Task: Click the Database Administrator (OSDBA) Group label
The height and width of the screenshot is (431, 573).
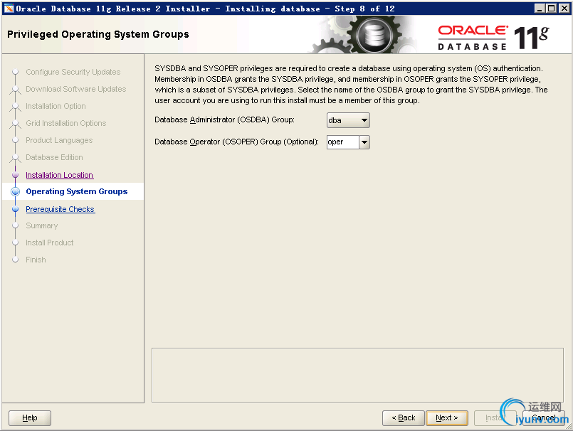Action: click(224, 119)
